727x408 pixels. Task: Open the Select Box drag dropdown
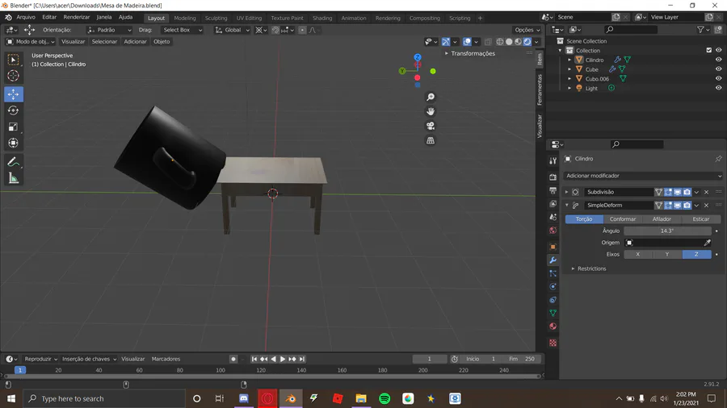(x=183, y=30)
